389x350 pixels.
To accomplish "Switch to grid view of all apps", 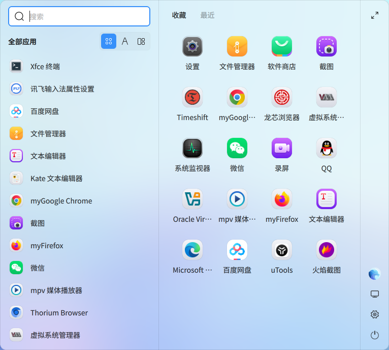I will [x=109, y=41].
